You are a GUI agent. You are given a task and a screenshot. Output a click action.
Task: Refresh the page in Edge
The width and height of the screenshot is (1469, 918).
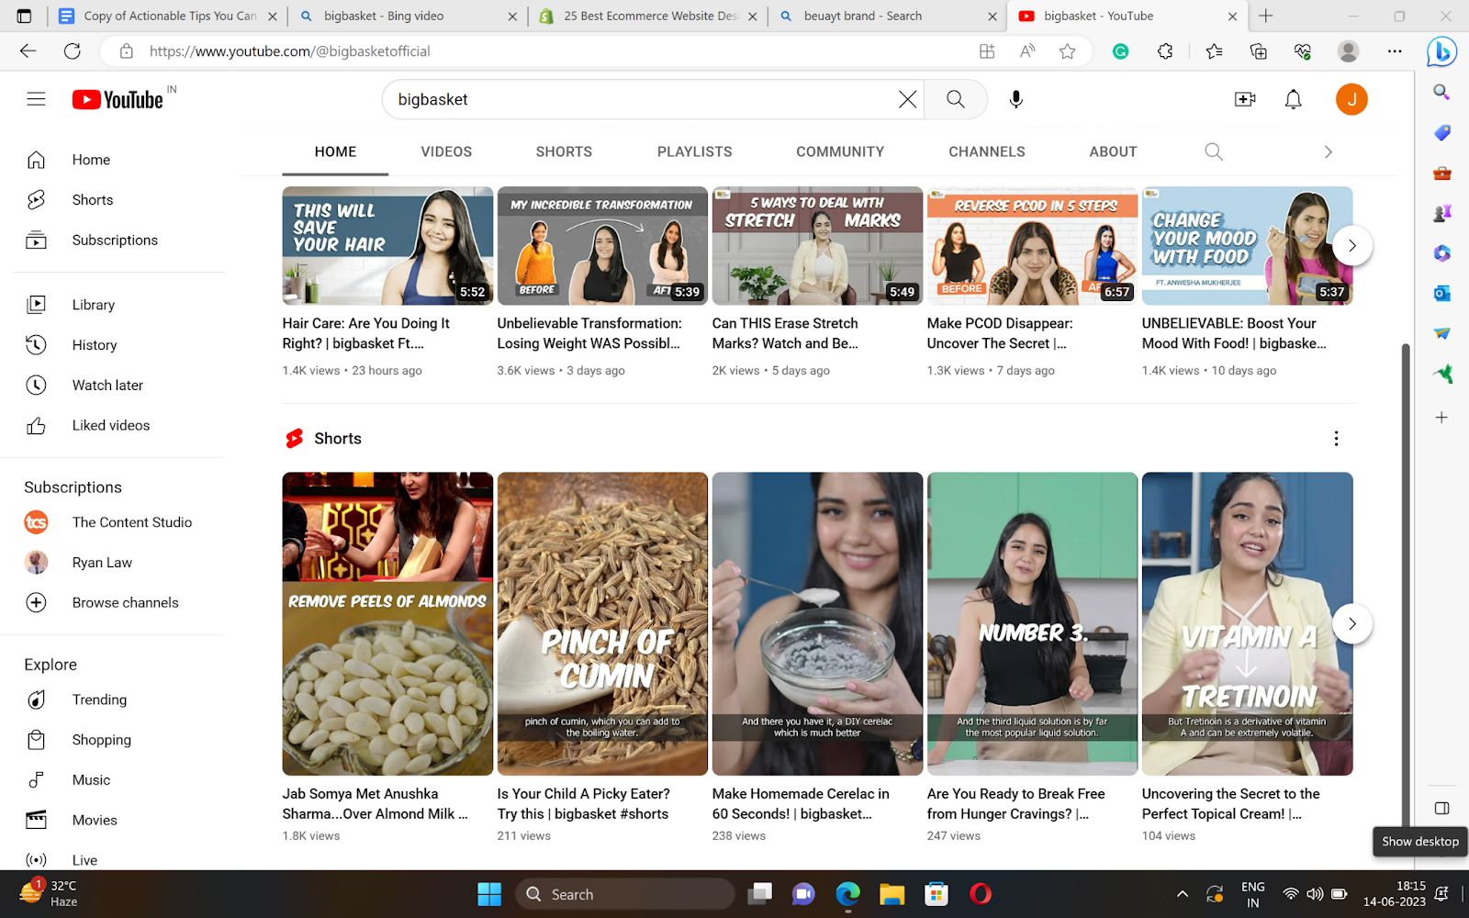coord(72,51)
